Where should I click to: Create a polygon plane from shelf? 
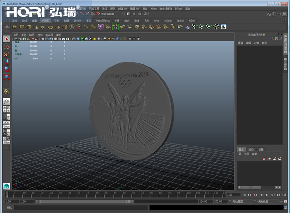click(x=43, y=27)
